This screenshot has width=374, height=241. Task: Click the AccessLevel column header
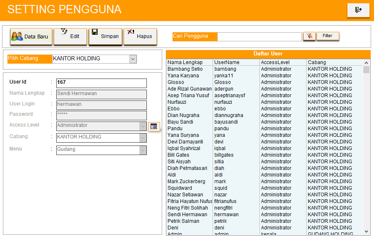(x=283, y=62)
